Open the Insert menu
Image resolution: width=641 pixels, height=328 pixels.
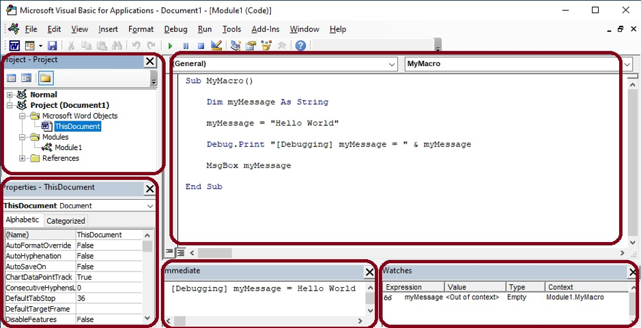coord(108,29)
